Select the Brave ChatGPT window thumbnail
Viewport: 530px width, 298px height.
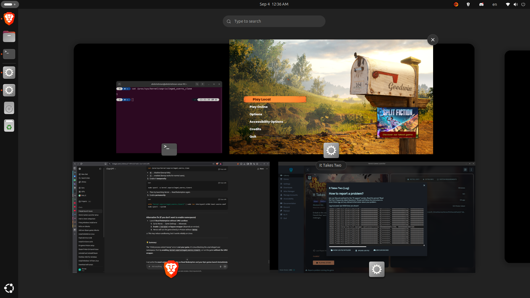(171, 217)
